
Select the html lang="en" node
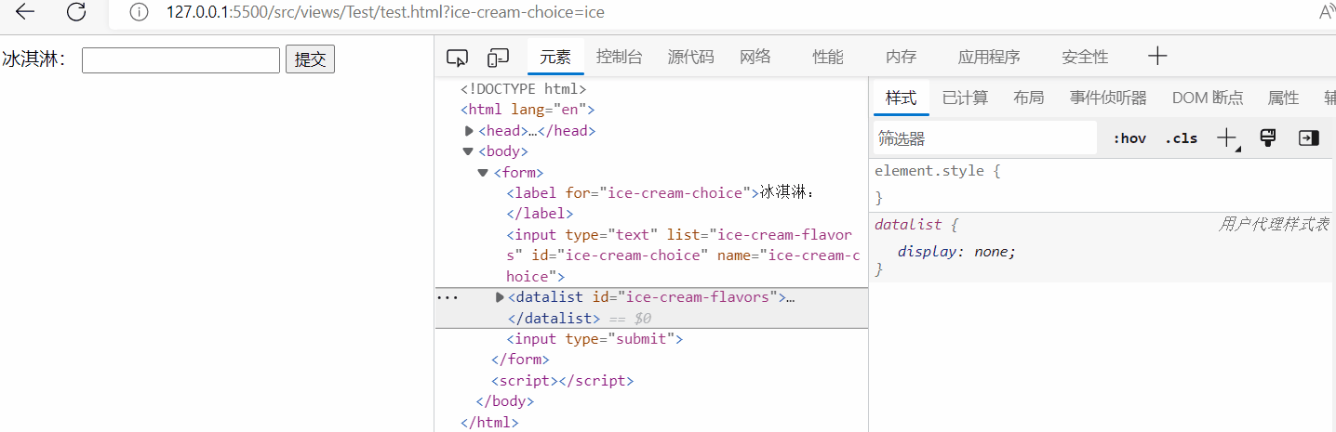click(528, 110)
